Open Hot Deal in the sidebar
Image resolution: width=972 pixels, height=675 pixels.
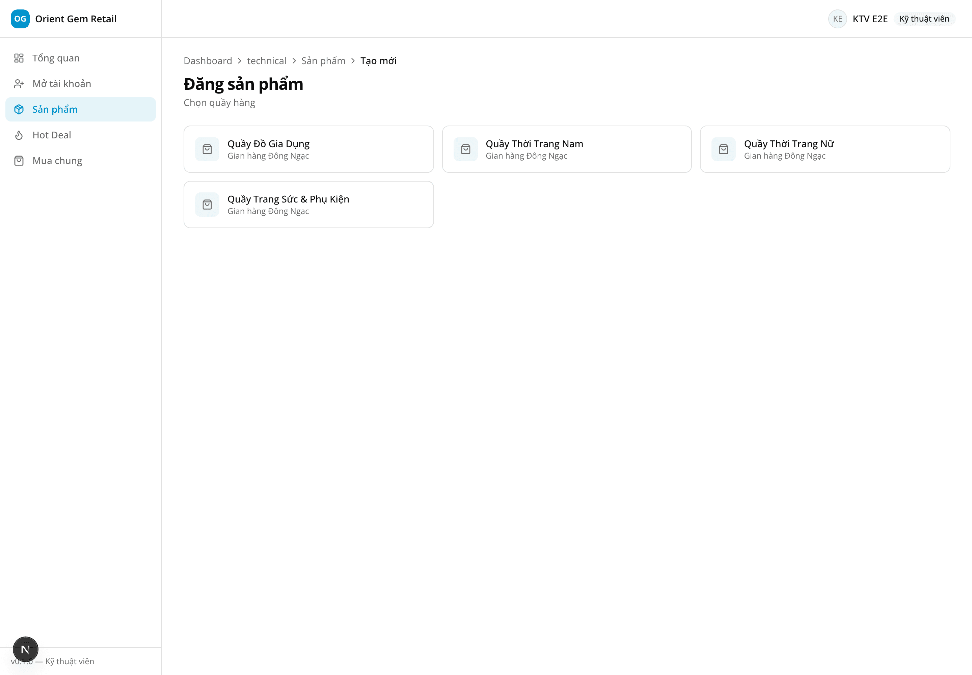[x=80, y=135]
